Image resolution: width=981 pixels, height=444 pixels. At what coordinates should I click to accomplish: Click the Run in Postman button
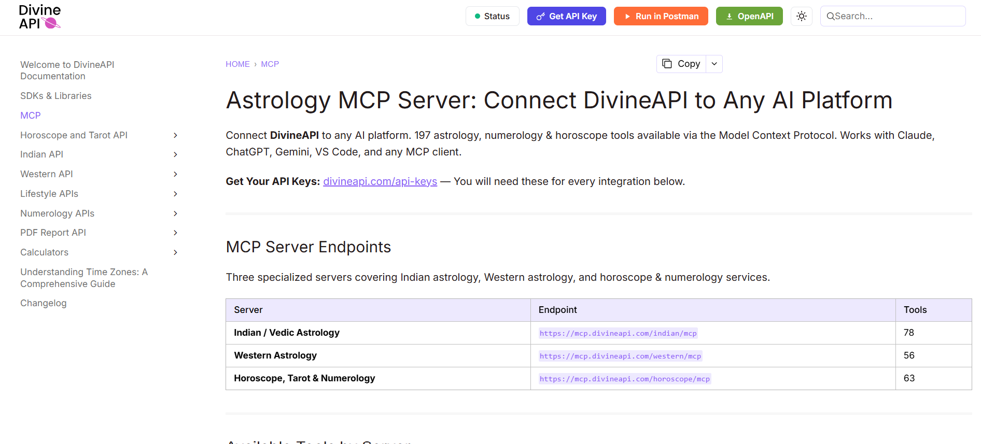pyautogui.click(x=661, y=16)
